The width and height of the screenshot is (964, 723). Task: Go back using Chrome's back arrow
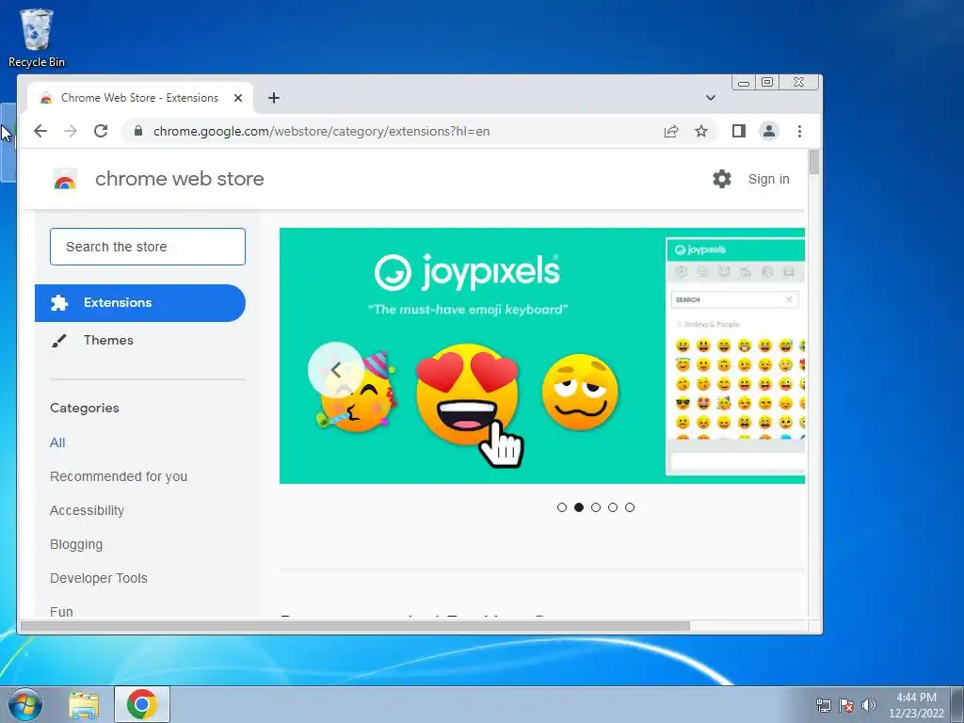click(40, 131)
